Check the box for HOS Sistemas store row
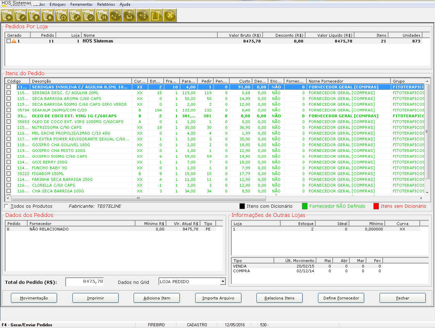 (x=9, y=41)
